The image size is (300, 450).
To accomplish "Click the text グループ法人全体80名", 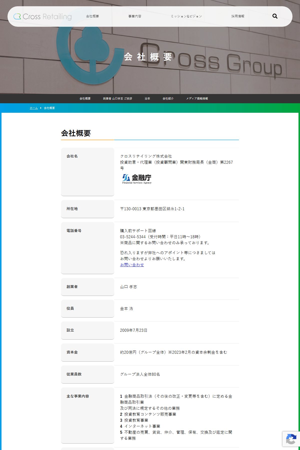I will click(140, 374).
